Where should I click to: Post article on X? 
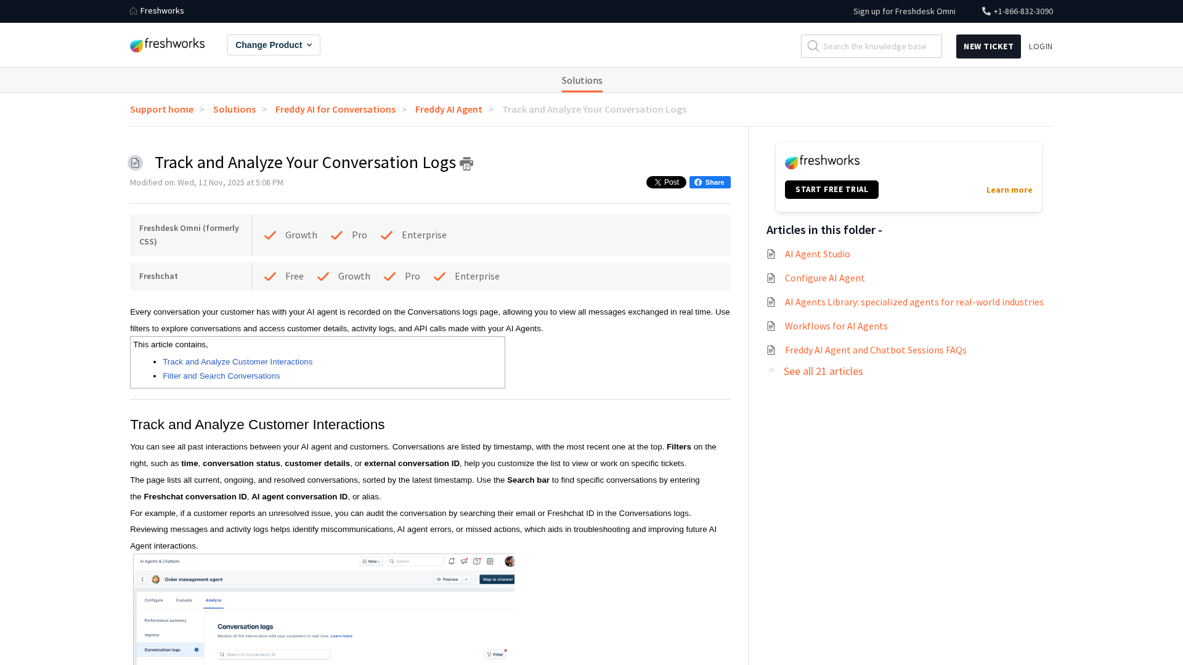pos(666,182)
